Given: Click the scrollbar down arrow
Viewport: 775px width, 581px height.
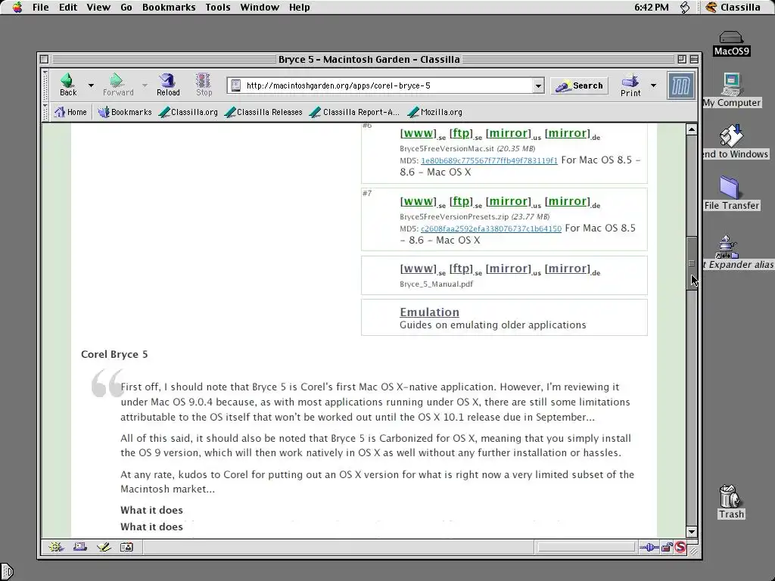Looking at the screenshot, I should tap(692, 532).
